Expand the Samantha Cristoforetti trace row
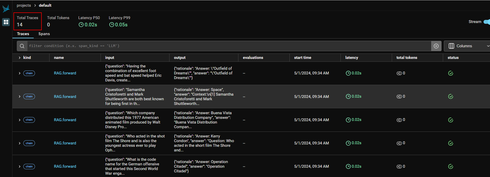 tap(19, 96)
